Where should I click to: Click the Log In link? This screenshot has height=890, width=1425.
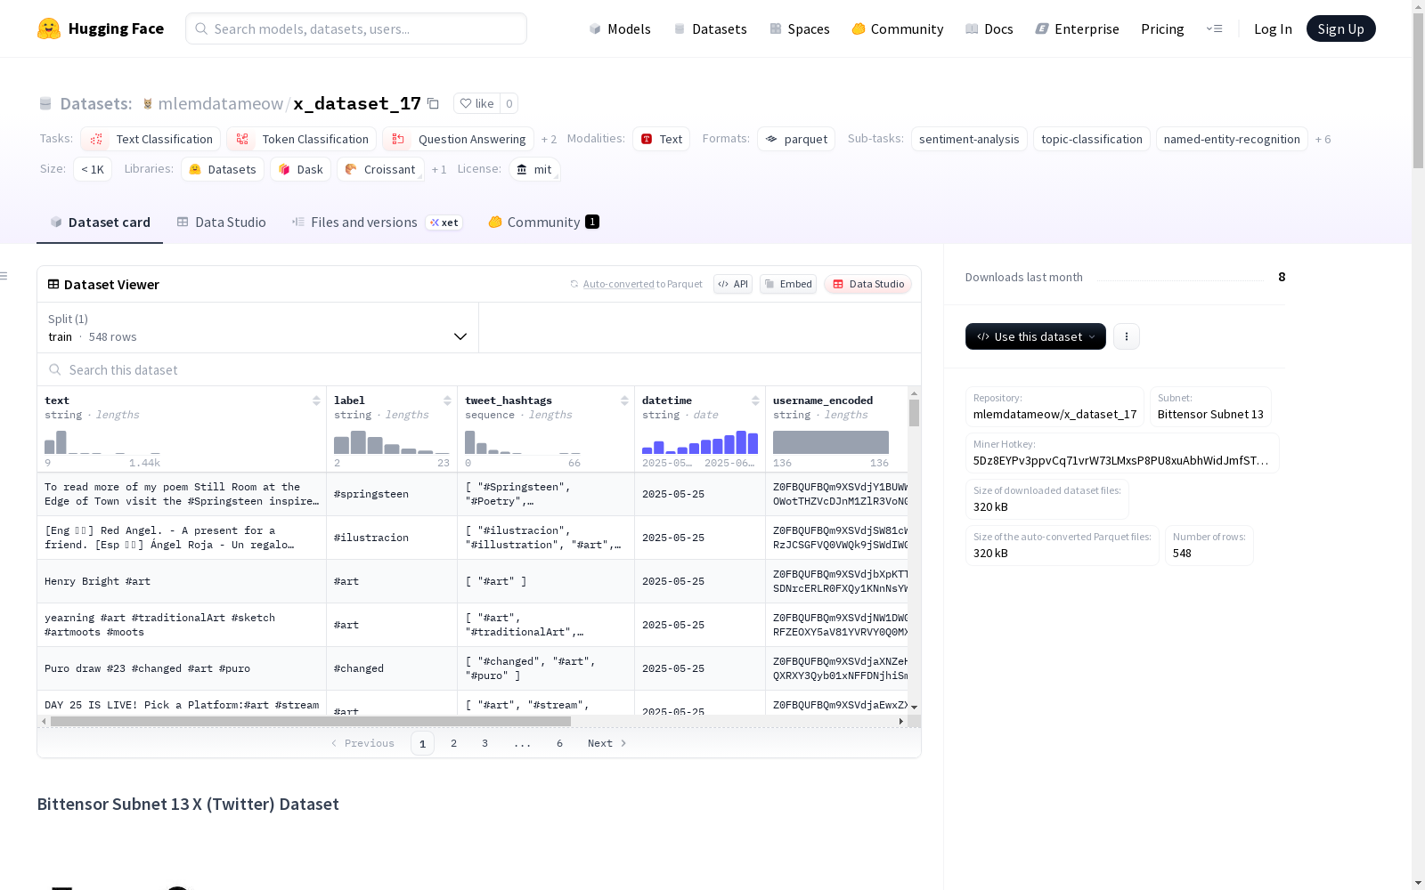tap(1273, 28)
